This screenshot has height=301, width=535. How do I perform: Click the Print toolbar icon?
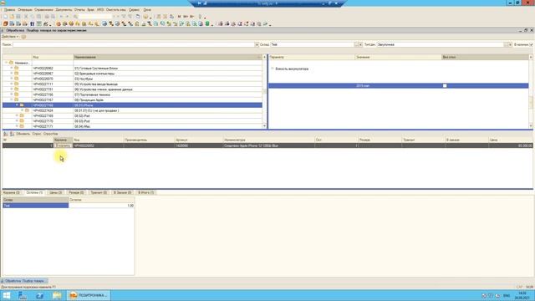coord(47,17)
